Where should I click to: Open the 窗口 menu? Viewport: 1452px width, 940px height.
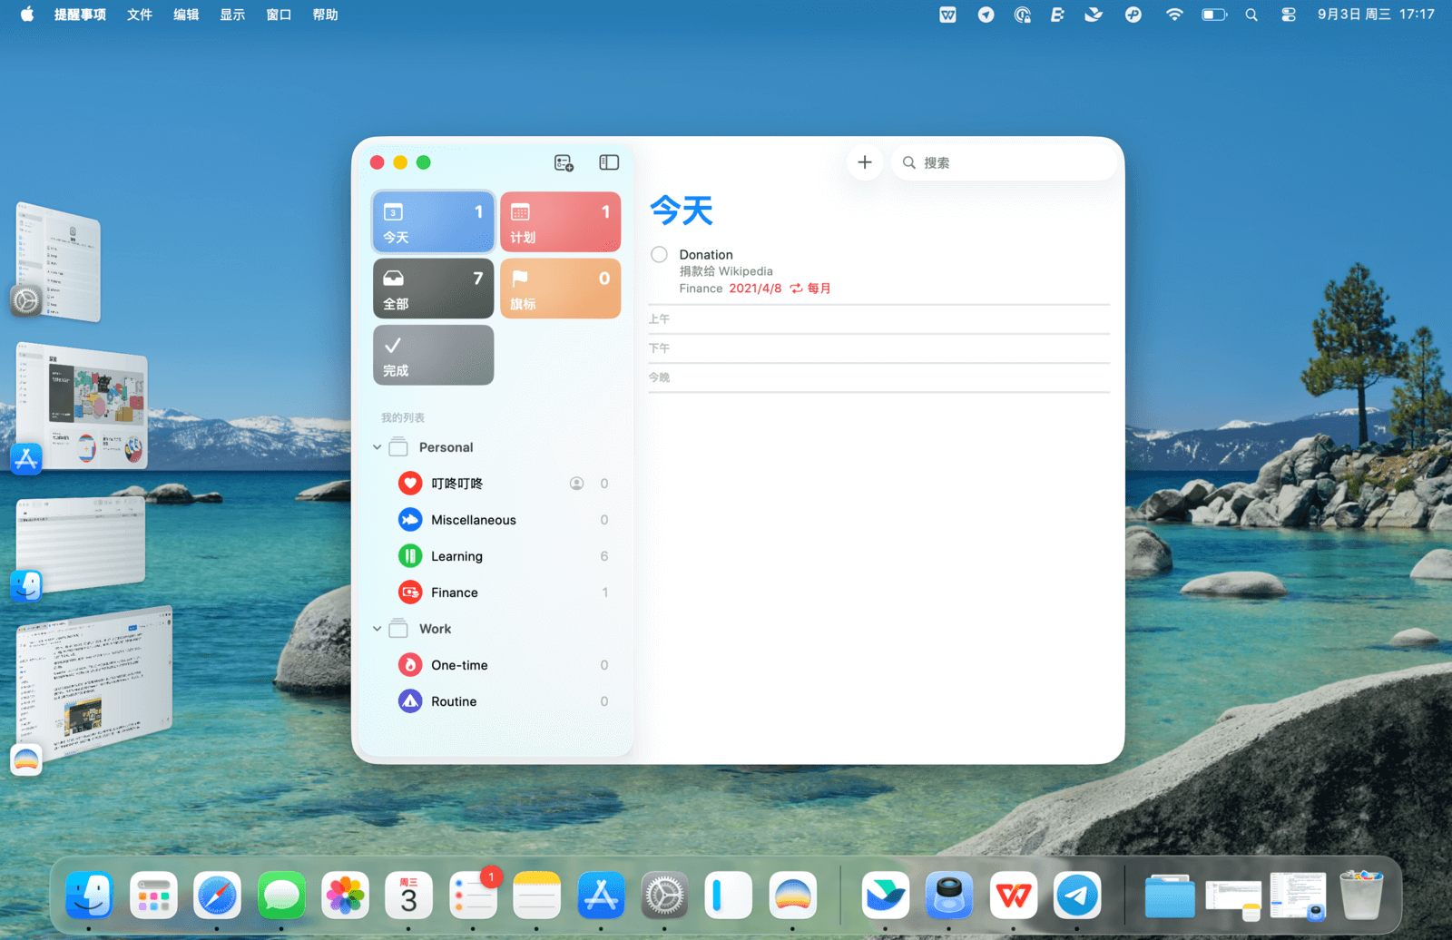pos(279,15)
